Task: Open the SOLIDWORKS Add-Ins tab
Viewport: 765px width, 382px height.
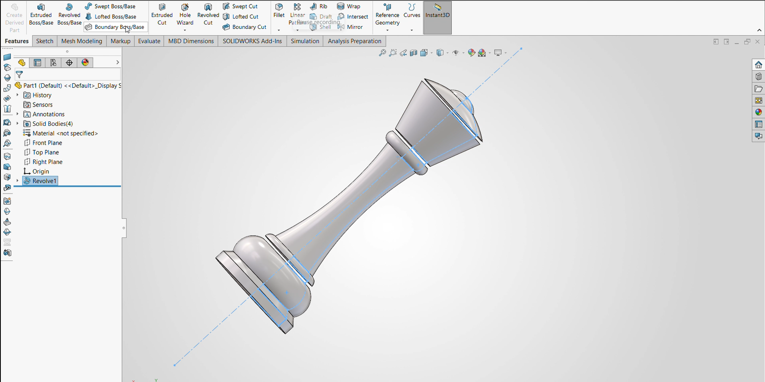Action: pos(252,41)
